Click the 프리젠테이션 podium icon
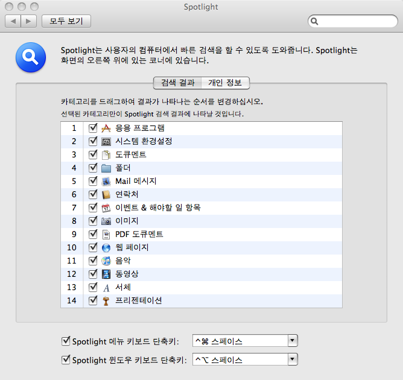Screen dimensions: 403x380 coord(106,301)
